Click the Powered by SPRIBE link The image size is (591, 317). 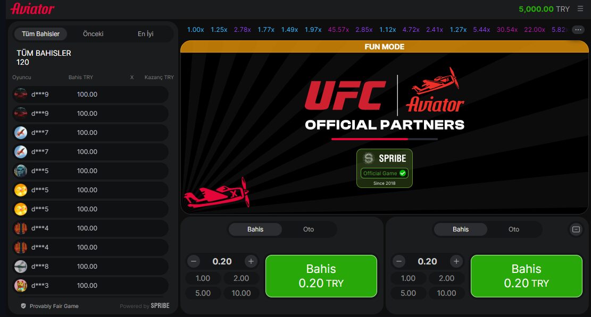coord(145,306)
